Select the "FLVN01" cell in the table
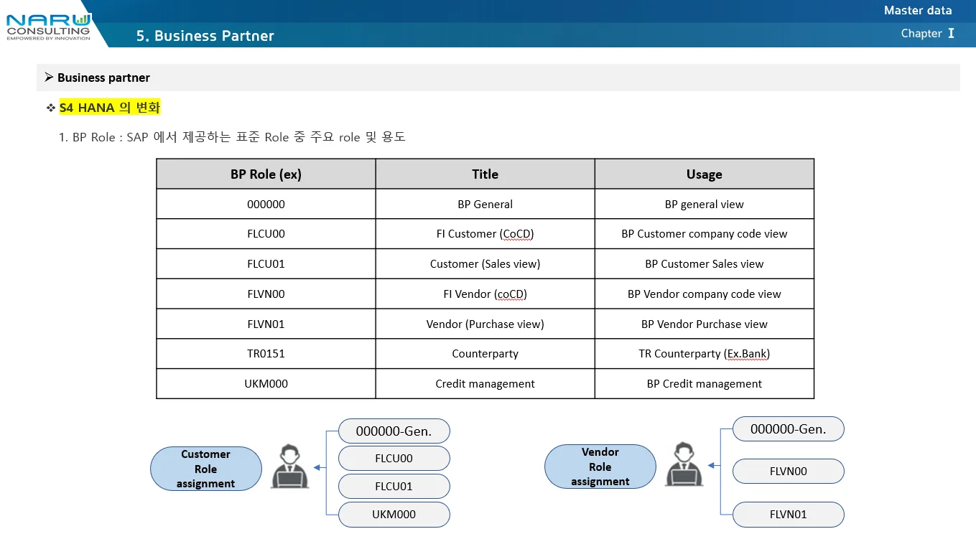 tap(266, 324)
